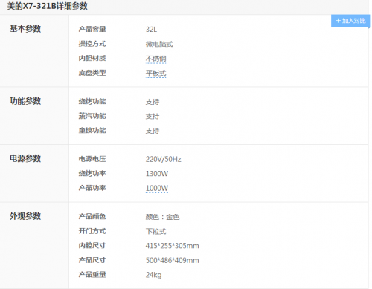372x289 pixels.
Task: Select the 电源参数 section label
Action: (25, 158)
